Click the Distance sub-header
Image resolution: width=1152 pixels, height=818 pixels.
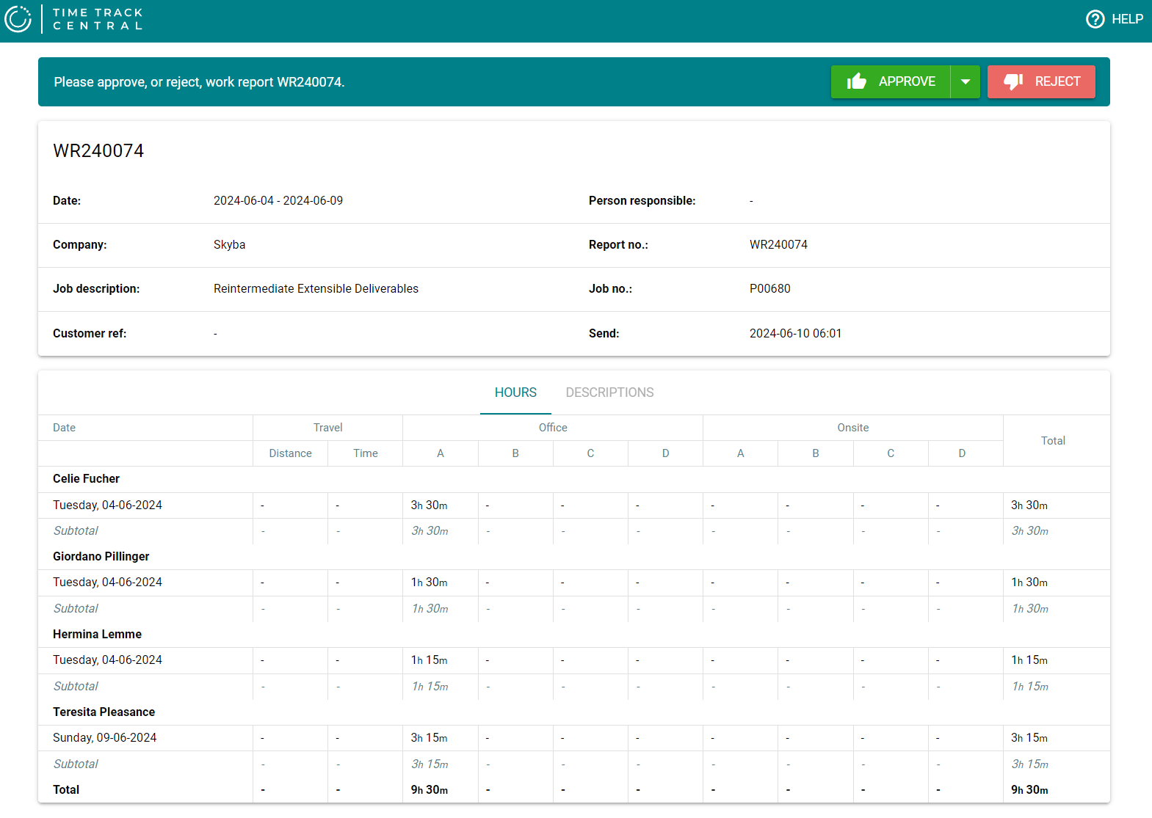pos(290,453)
